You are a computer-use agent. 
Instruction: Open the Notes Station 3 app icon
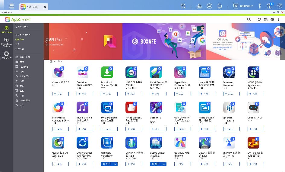pyautogui.click(x=131, y=107)
